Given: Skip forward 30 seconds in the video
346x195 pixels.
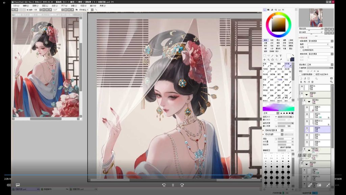Looking at the screenshot, I should [182, 185].
